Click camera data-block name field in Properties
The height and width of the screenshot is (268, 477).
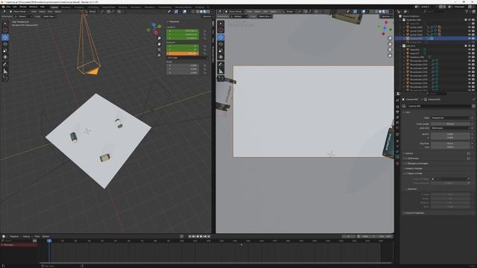point(440,106)
